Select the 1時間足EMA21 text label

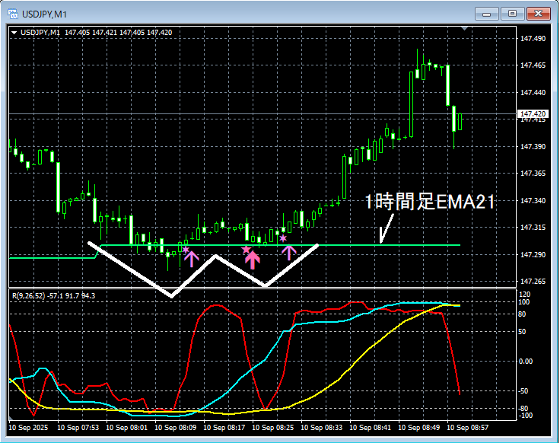430,202
